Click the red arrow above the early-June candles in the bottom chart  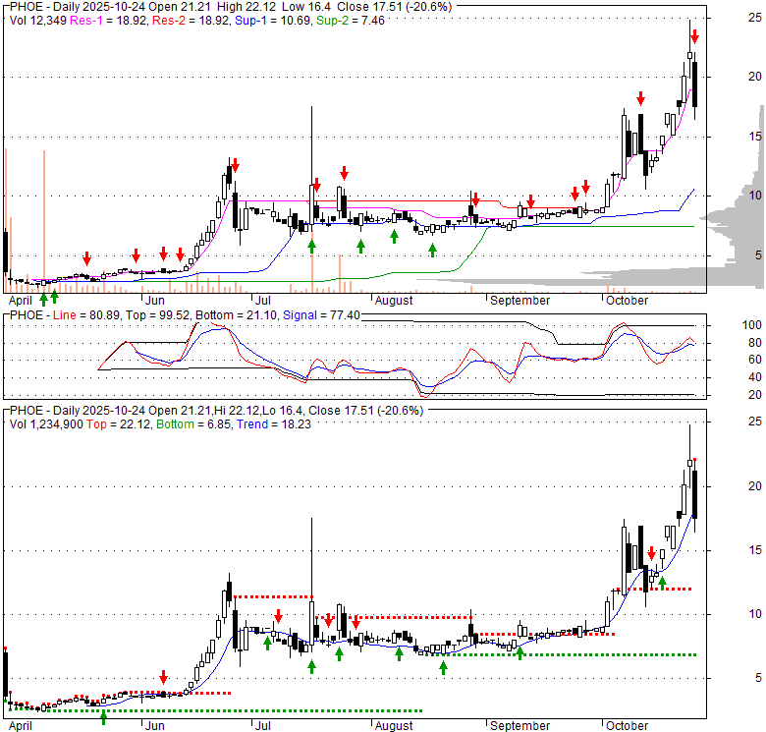click(163, 677)
